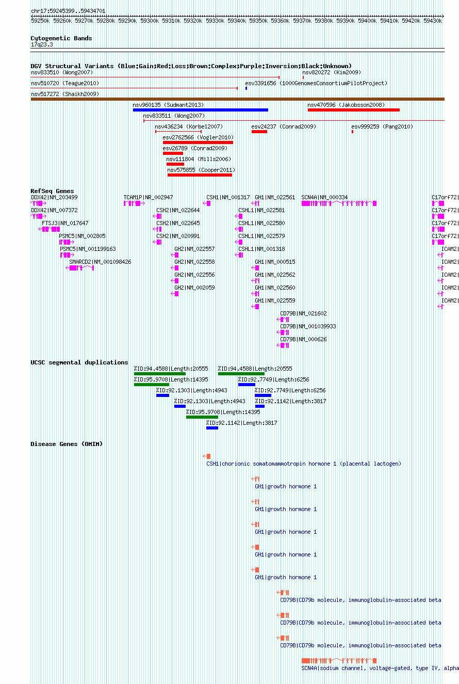This screenshot has height=684, width=459.
Task: Click the orange SCN4A OMIM gene model
Action: point(339,661)
